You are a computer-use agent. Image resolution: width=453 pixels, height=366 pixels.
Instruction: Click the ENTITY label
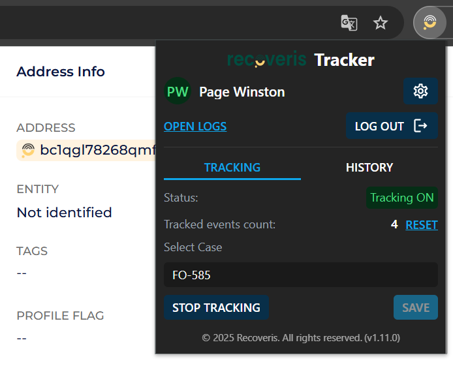38,189
